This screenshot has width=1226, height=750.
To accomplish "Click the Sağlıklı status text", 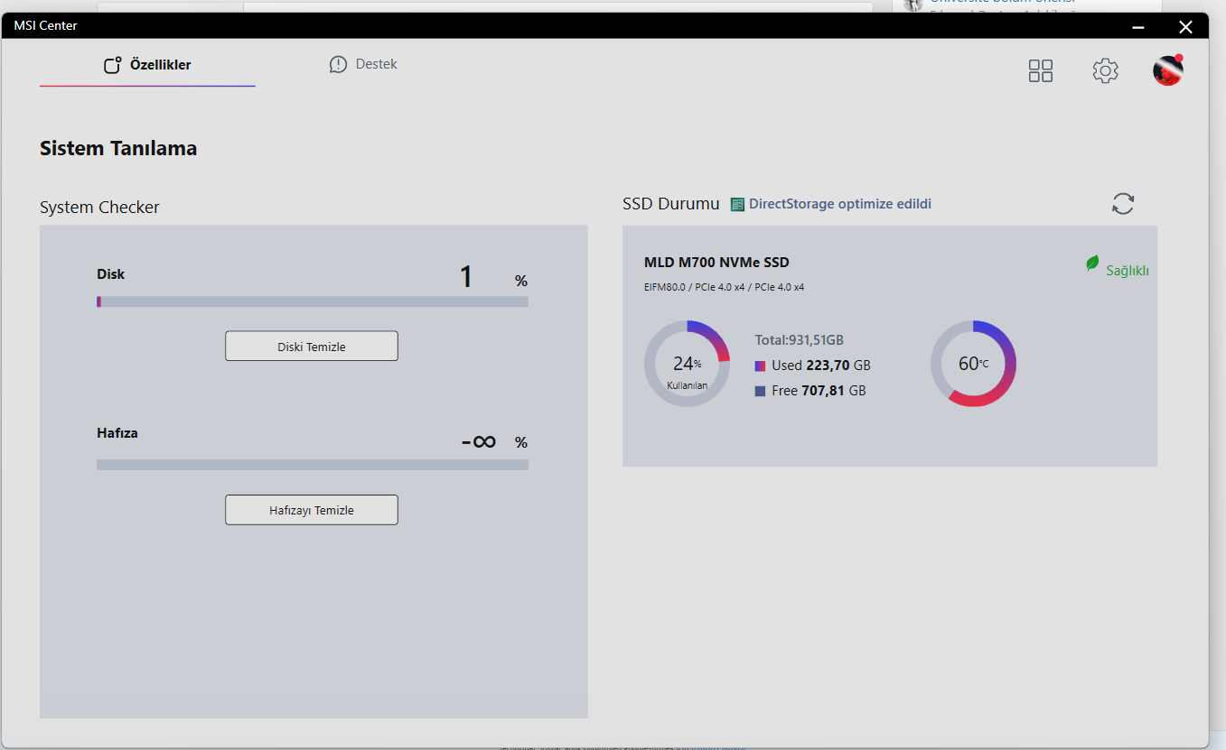I will click(x=1128, y=271).
